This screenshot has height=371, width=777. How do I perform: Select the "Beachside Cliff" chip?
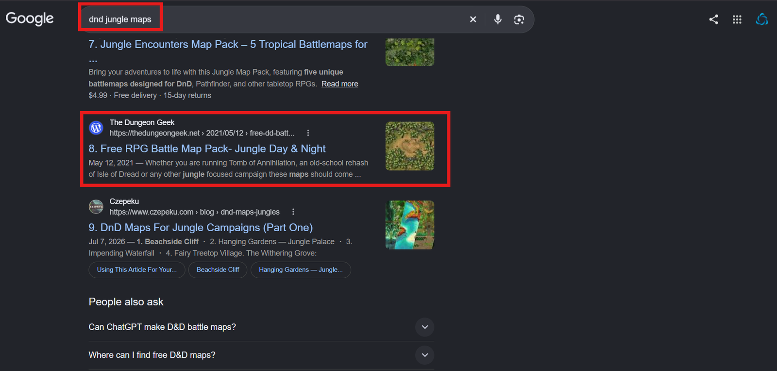point(218,270)
